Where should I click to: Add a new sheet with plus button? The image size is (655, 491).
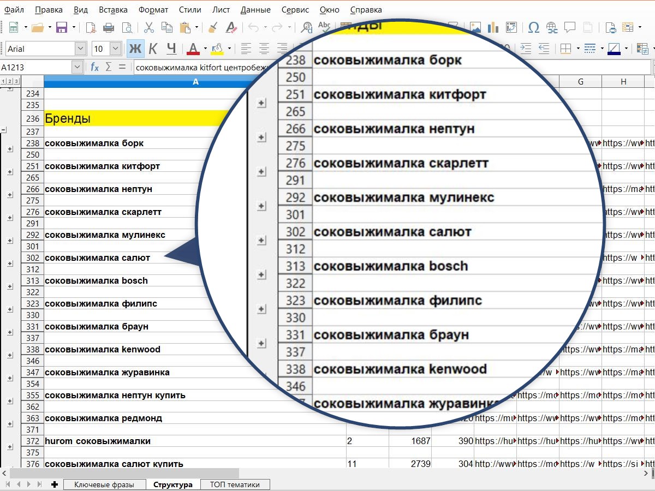point(54,484)
